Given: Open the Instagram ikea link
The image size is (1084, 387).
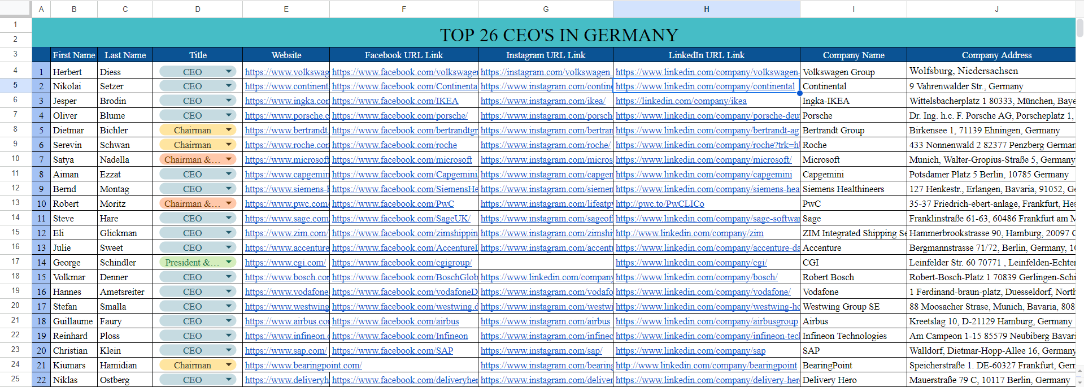Looking at the screenshot, I should pyautogui.click(x=543, y=101).
